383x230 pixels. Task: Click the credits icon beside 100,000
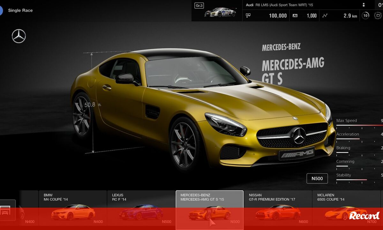click(x=248, y=15)
